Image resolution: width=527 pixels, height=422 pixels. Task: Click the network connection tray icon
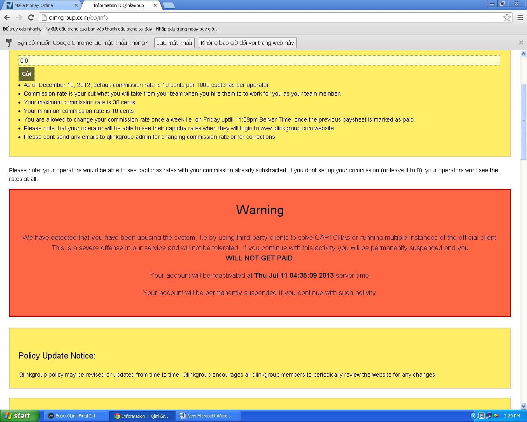[488, 416]
